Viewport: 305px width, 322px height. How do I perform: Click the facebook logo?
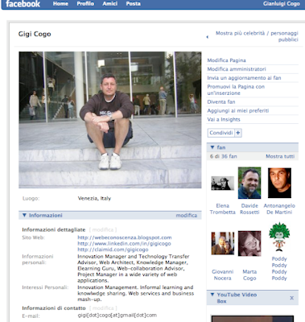tap(23, 4)
